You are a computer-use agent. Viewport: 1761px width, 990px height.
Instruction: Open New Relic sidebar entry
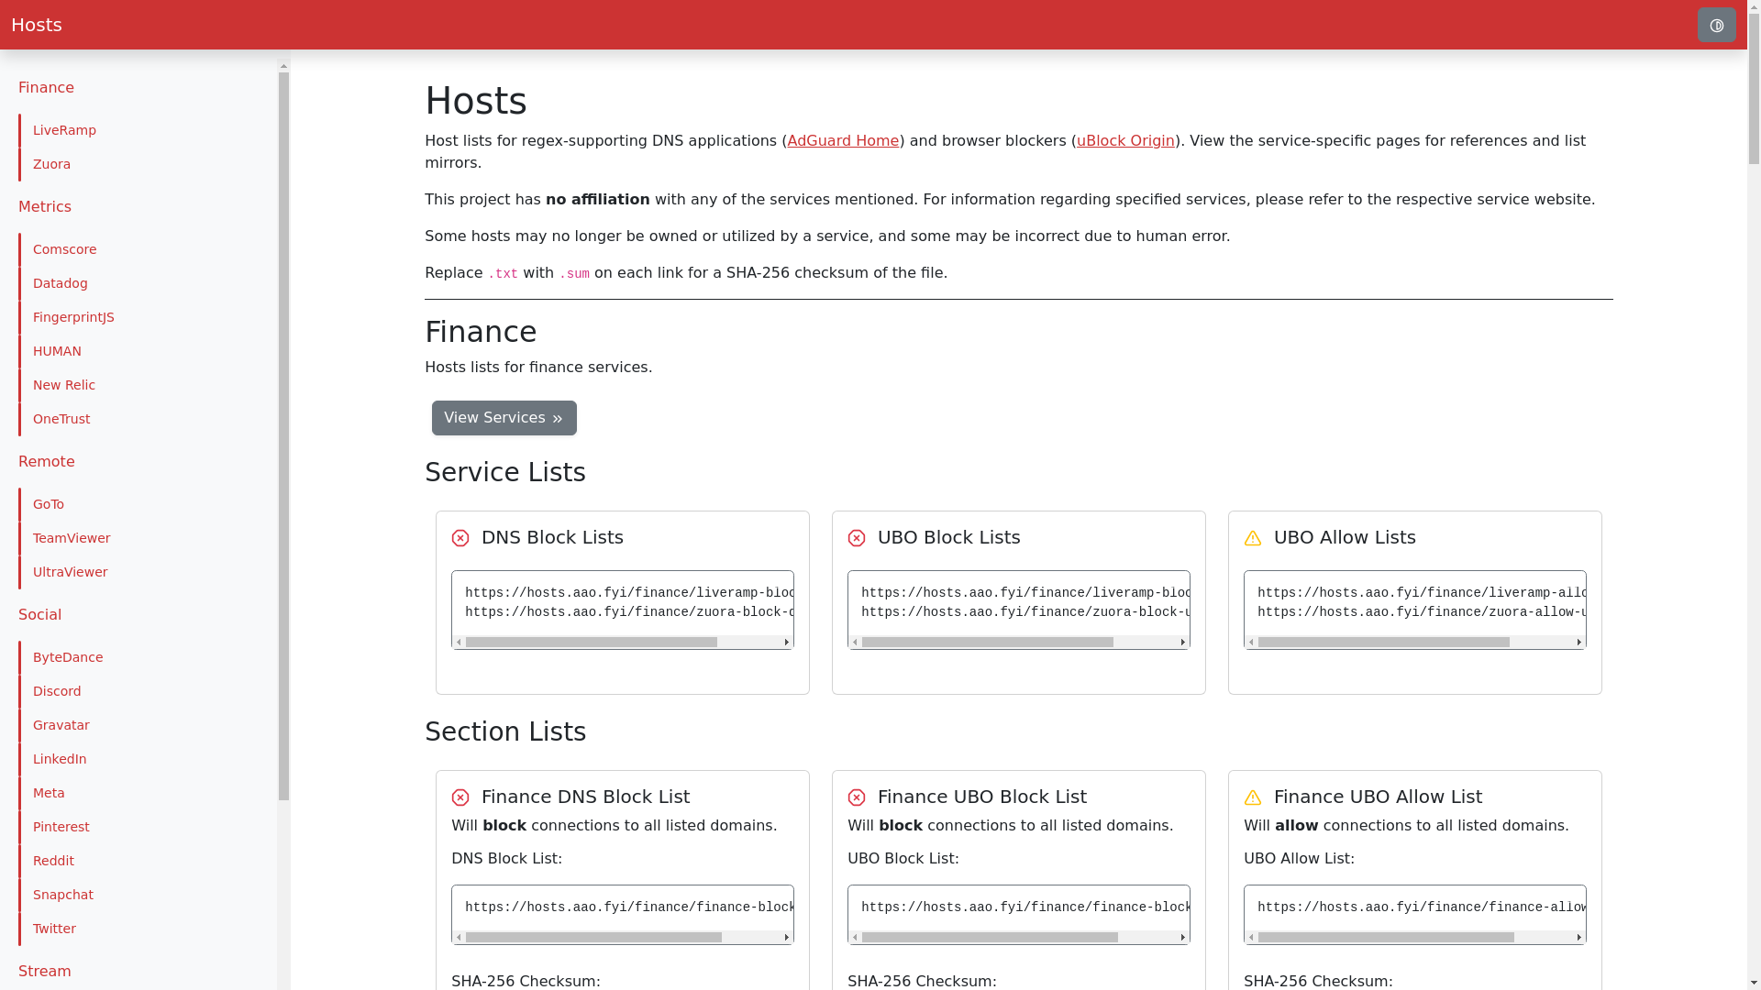(64, 385)
